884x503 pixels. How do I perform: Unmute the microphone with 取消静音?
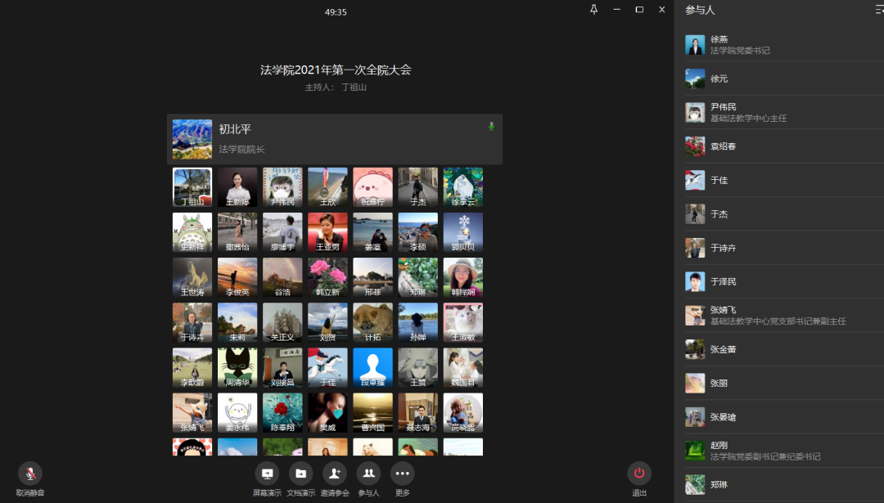(x=30, y=474)
